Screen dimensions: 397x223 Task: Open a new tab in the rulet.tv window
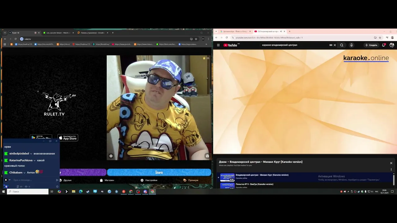click(113, 33)
